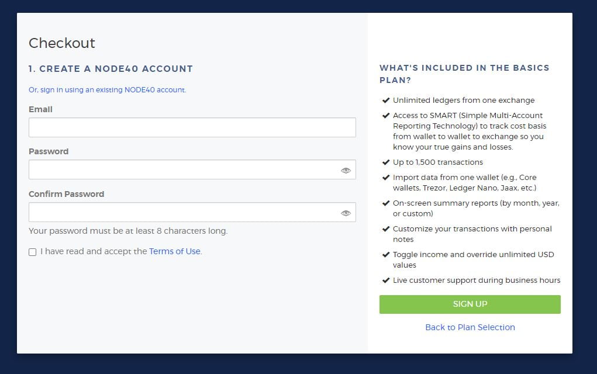
Task: Toggle visibility in the Confirm Password field
Action: 346,213
